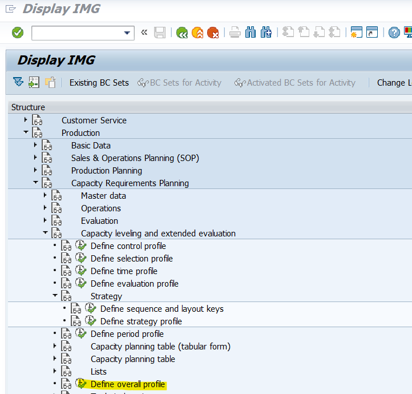Select Capacity planning table (tabular form) text

click(160, 347)
